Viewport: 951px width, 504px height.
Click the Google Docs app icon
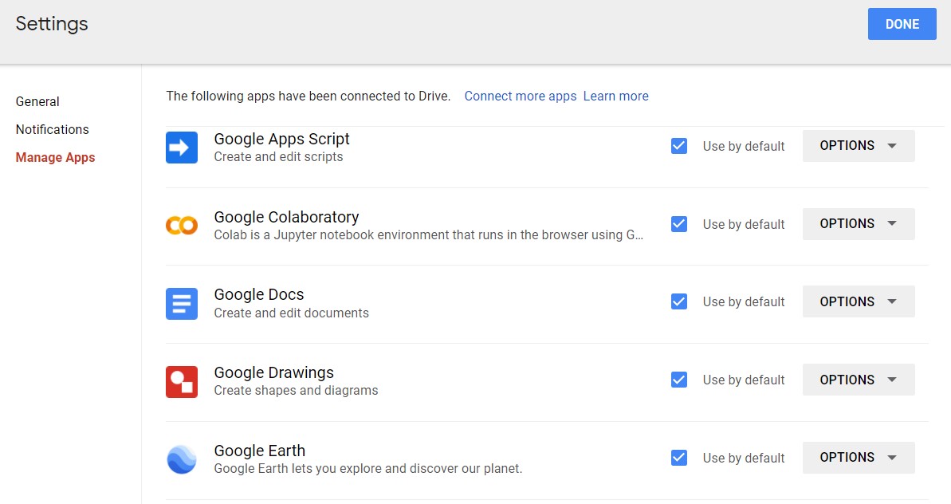coord(181,303)
